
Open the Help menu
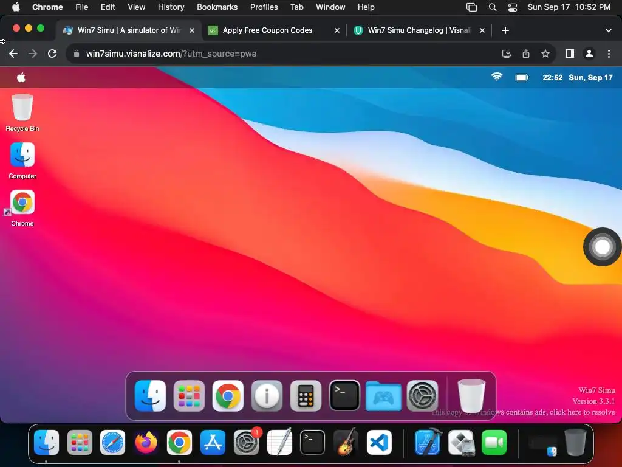point(366,7)
